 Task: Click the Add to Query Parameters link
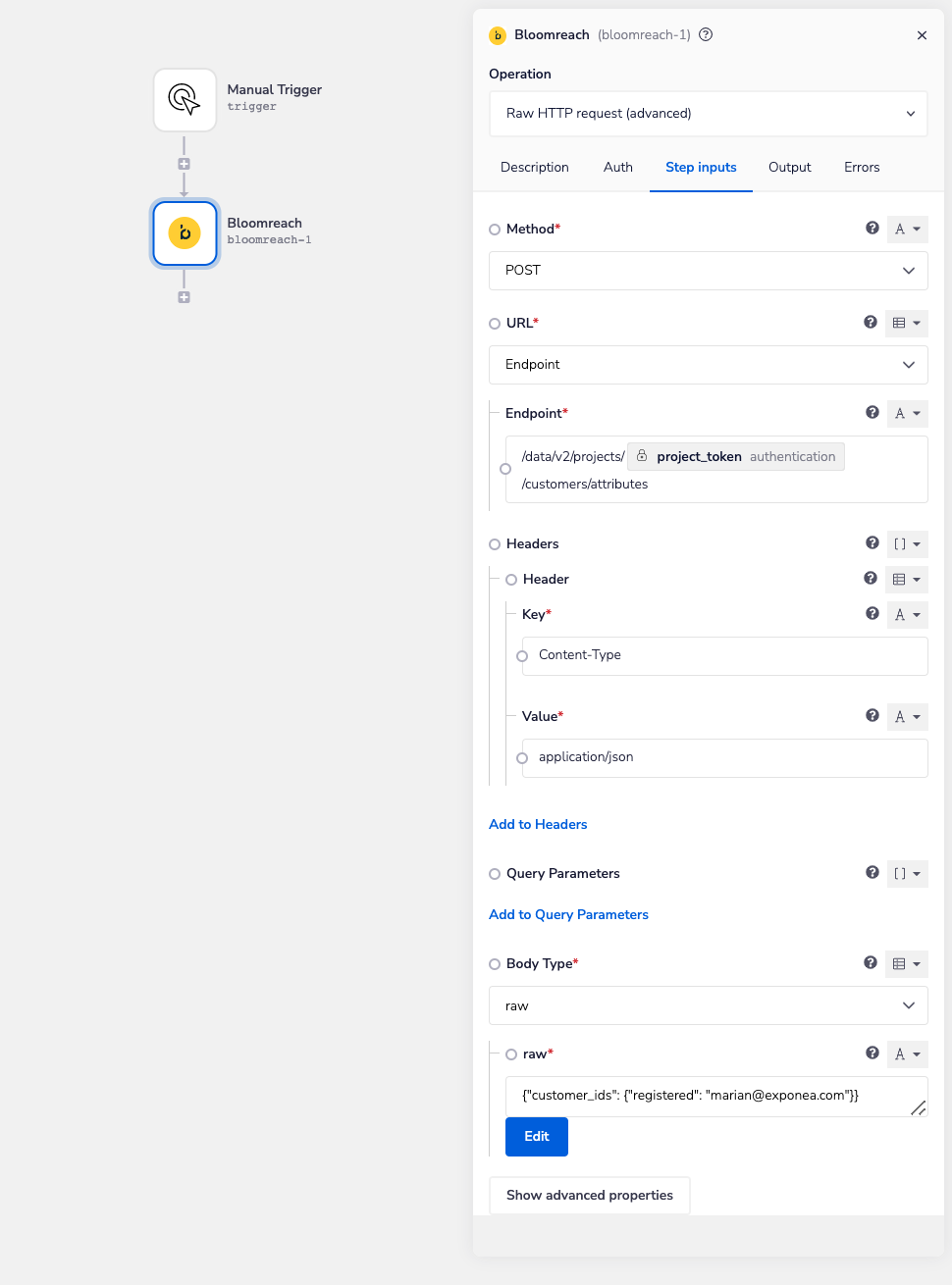click(x=568, y=914)
